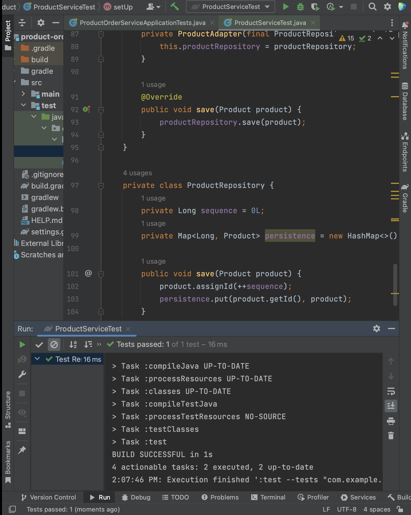Viewport: 411px width, 515px height.
Task: Run ProductServiceTest with the green play button
Action: [286, 7]
